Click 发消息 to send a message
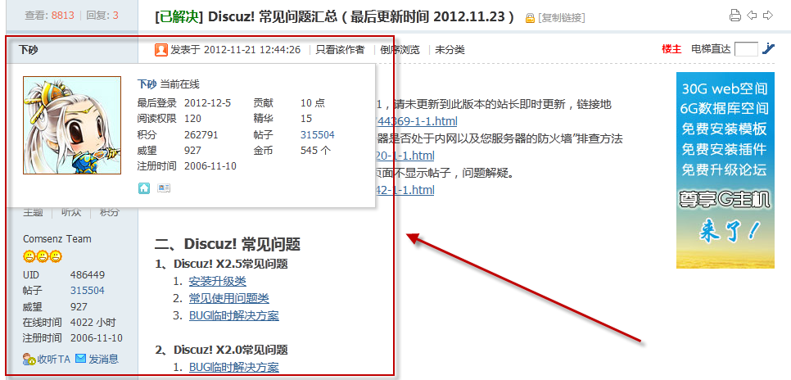 (x=97, y=358)
